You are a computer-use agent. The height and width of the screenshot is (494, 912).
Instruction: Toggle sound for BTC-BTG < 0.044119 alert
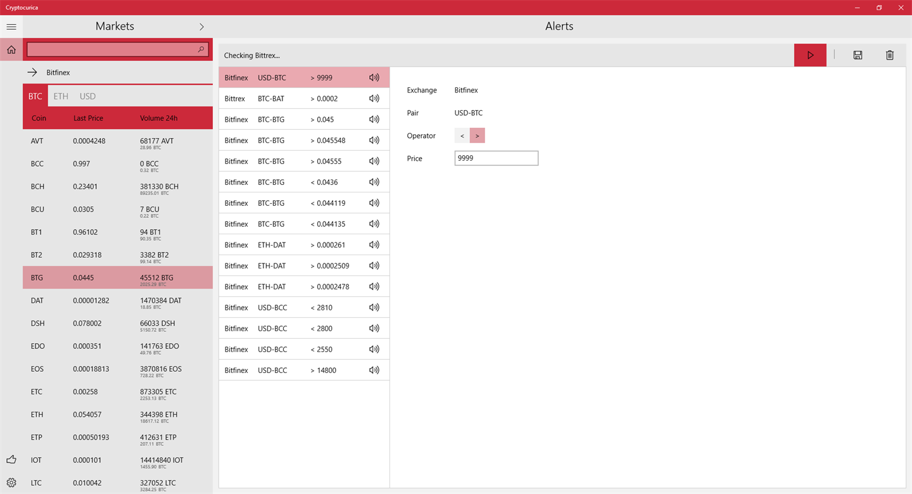click(x=374, y=203)
